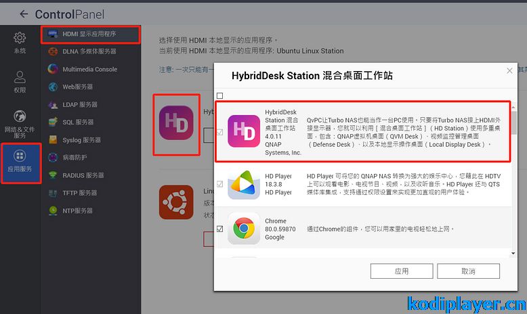The width and height of the screenshot is (527, 314).
Task: Click the HD Player 18.3.8 name text
Action: click(x=278, y=184)
